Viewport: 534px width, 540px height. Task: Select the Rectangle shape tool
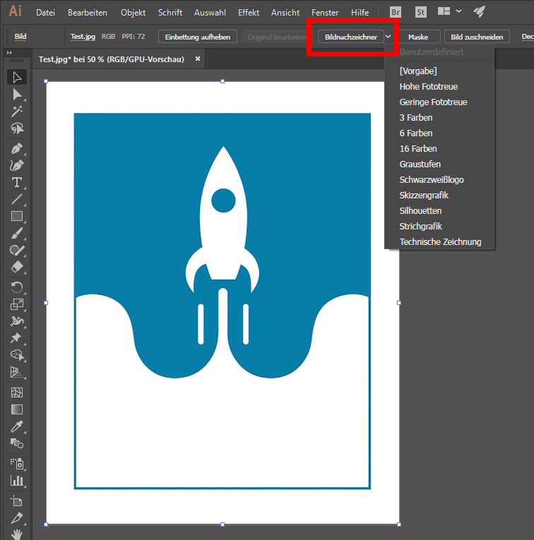(17, 217)
